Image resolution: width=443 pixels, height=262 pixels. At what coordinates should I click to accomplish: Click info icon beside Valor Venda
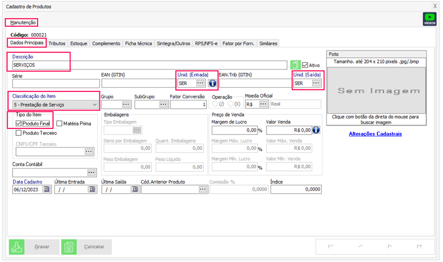[316, 130]
